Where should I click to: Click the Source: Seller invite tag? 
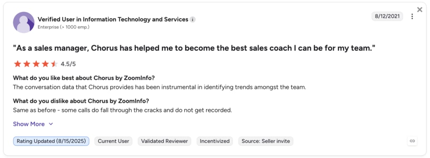(x=266, y=141)
